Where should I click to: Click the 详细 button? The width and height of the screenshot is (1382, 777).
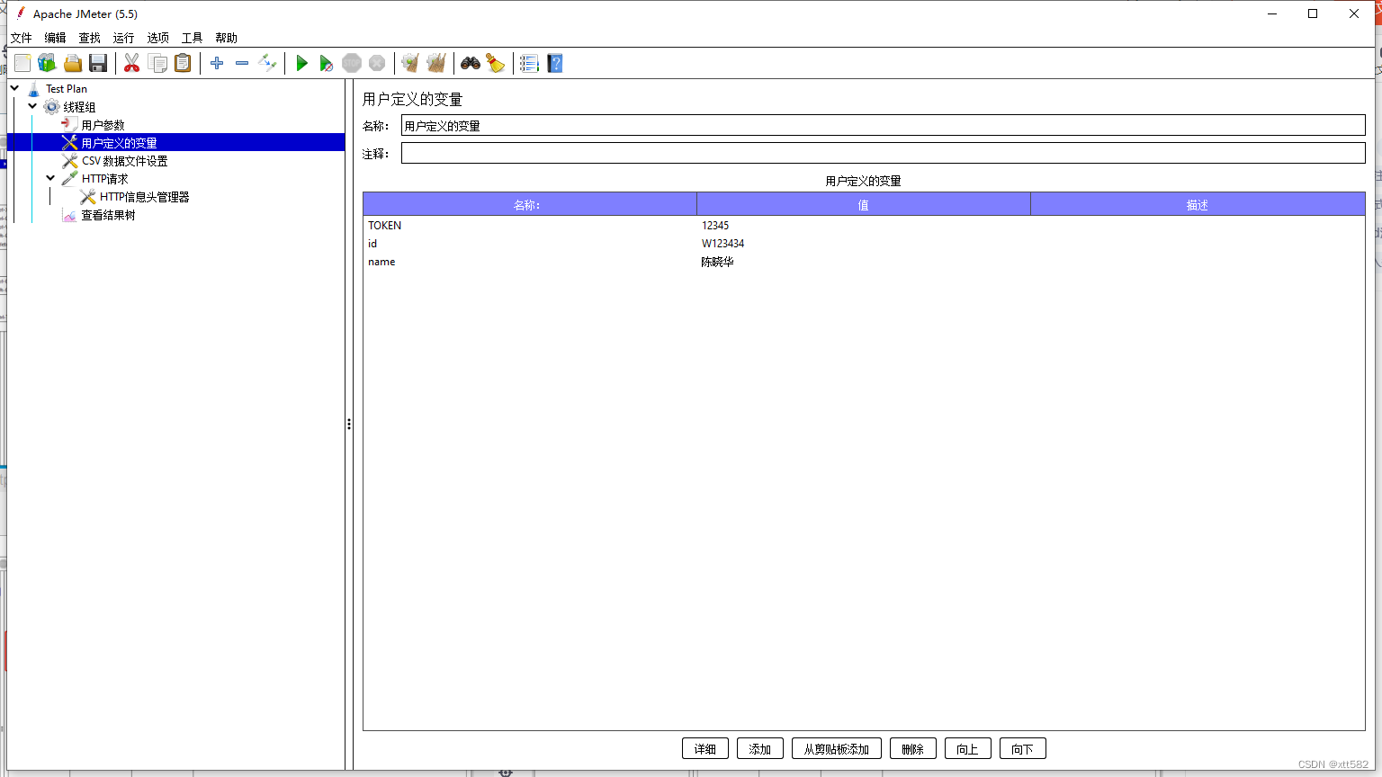(705, 748)
